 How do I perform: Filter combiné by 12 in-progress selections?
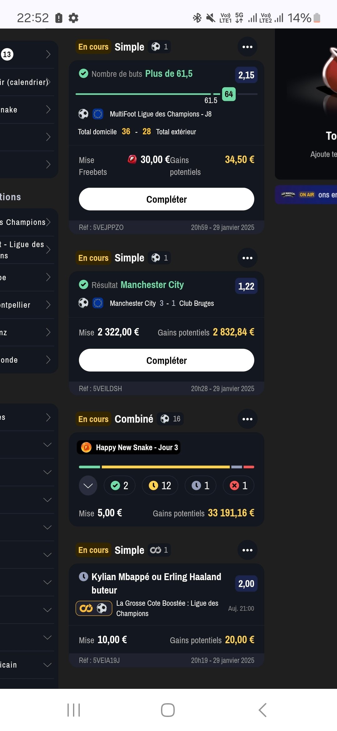[160, 485]
